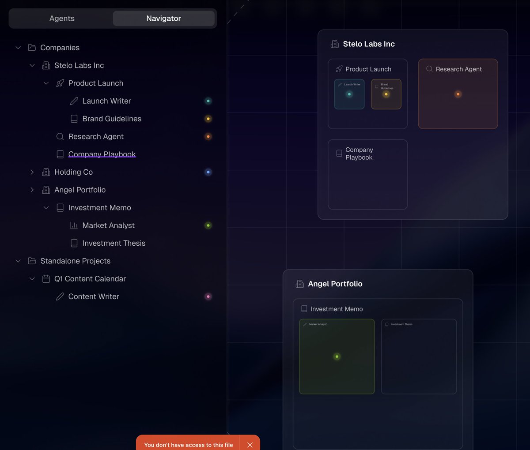Select Holding Co in the tree

pyautogui.click(x=73, y=172)
